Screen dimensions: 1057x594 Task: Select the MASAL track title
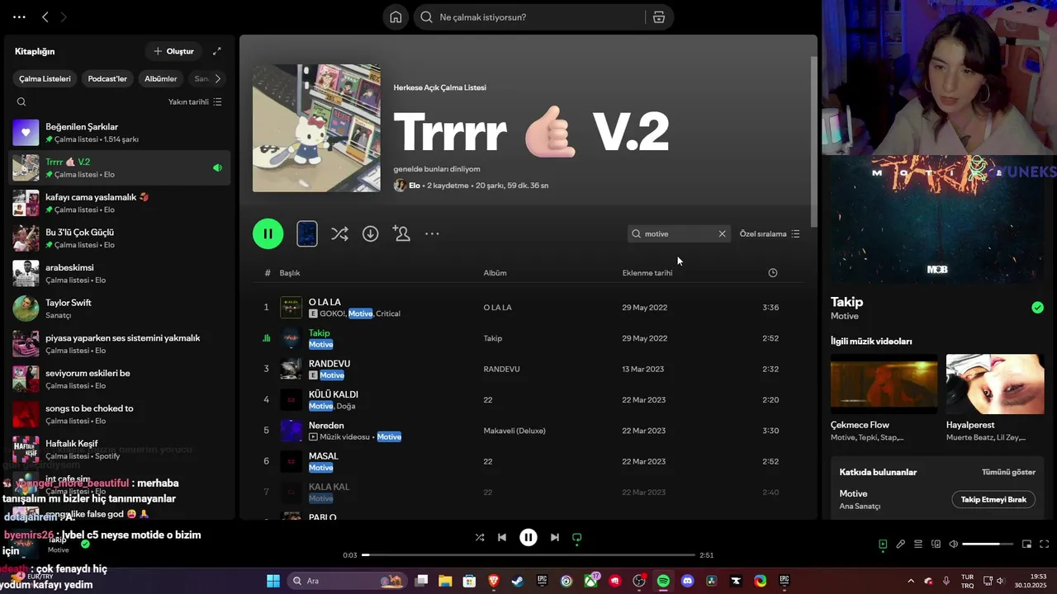pyautogui.click(x=324, y=456)
